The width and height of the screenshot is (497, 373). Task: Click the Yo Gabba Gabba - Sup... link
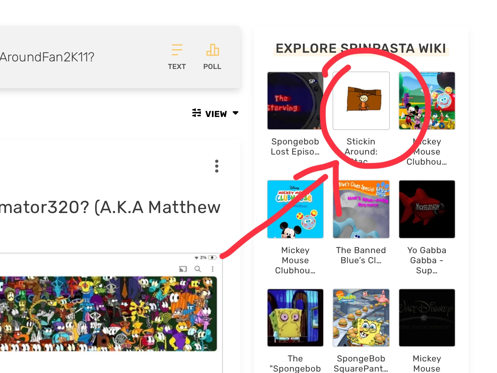427,260
